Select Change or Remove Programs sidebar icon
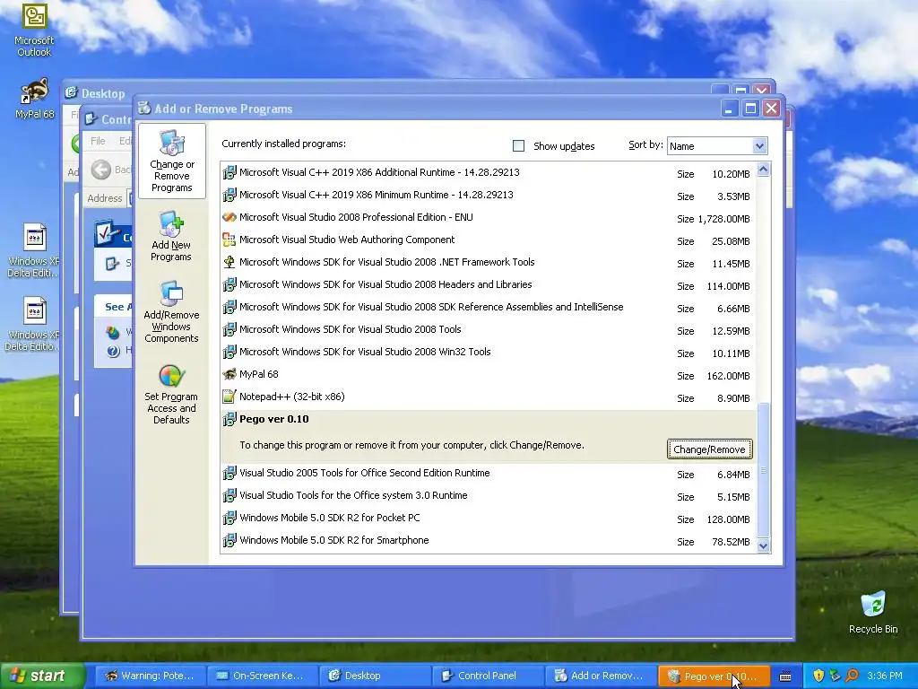This screenshot has height=689, width=918. pyautogui.click(x=171, y=161)
